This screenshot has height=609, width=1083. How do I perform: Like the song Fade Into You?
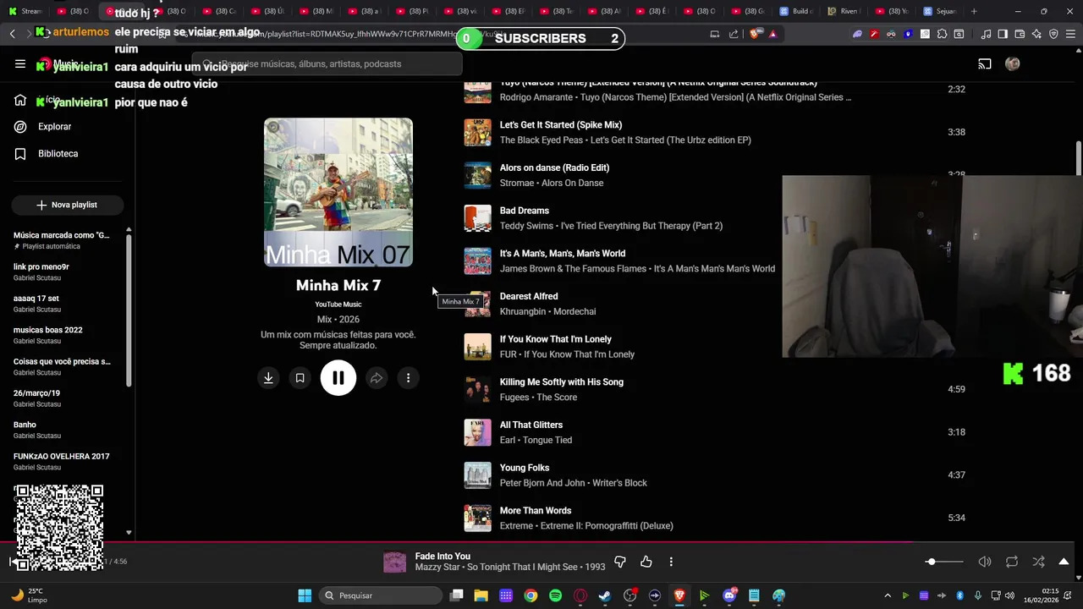click(x=646, y=562)
